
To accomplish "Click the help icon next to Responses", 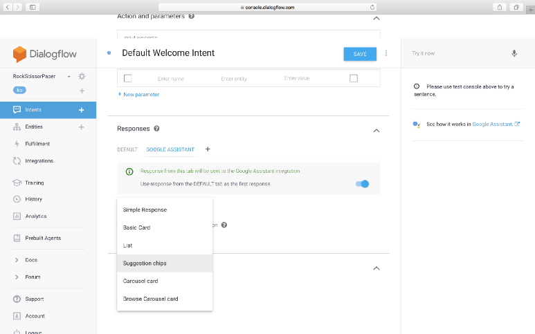I will pos(156,129).
